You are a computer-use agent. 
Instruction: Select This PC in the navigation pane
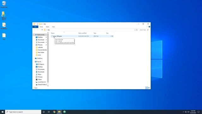39,62
